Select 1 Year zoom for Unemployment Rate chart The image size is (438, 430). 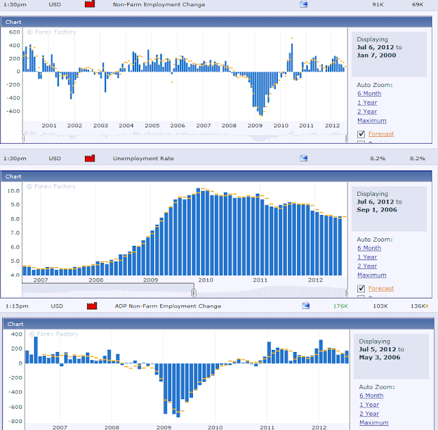coord(367,257)
